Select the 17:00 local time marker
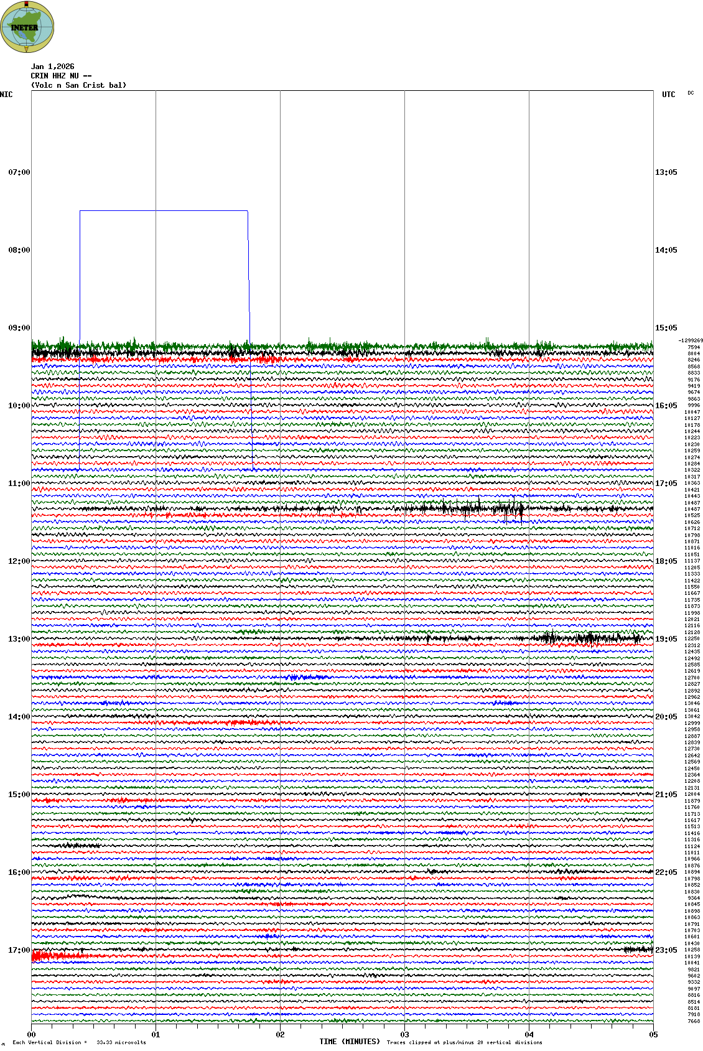Image resolution: width=703 pixels, height=1051 pixels. click(x=19, y=950)
